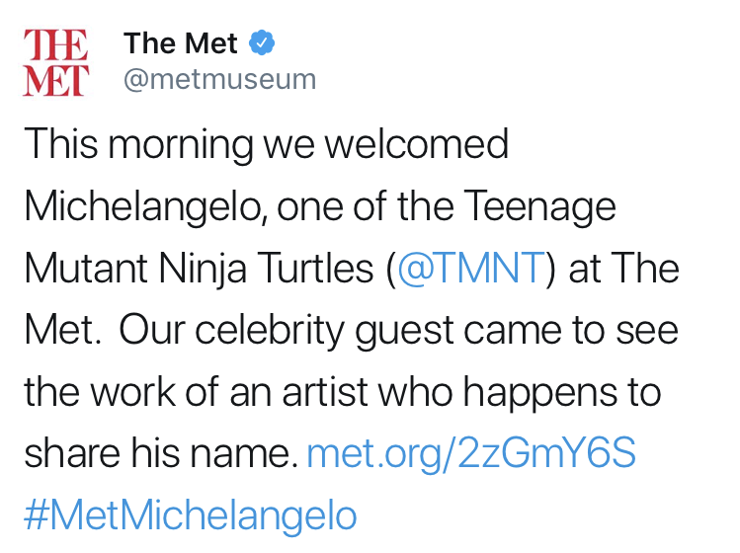This screenshot has height=553, width=740.
Task: Click the words "Mutant Ninja Turtles"
Action: click(x=201, y=269)
